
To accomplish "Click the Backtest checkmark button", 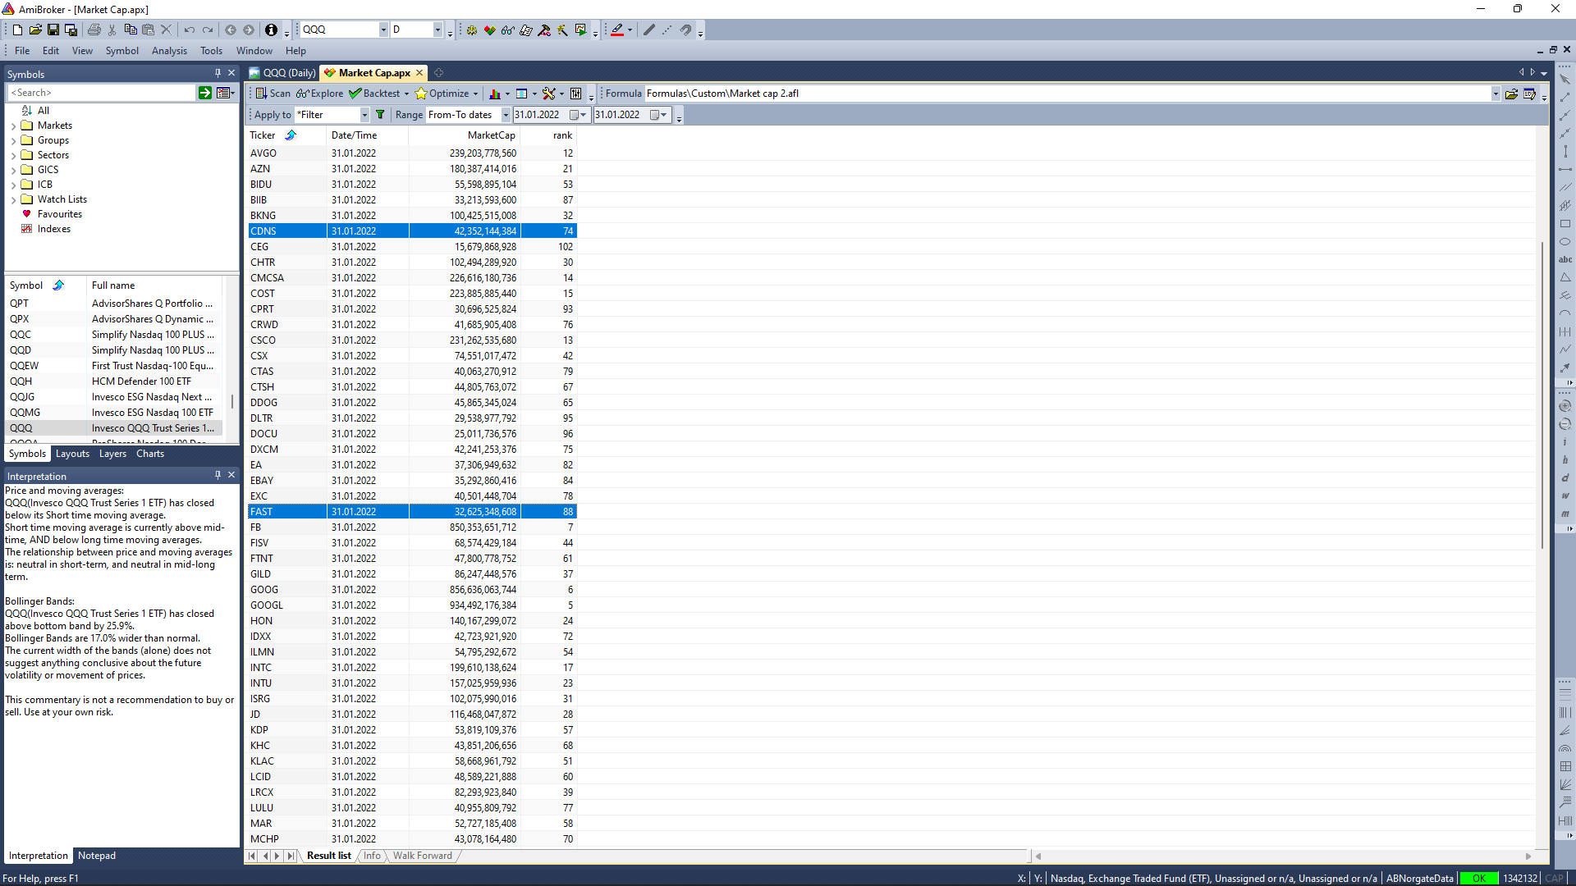I will [x=375, y=94].
